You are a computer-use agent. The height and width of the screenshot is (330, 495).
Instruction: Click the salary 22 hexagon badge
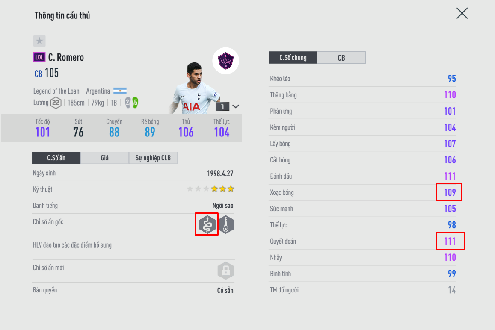click(56, 103)
